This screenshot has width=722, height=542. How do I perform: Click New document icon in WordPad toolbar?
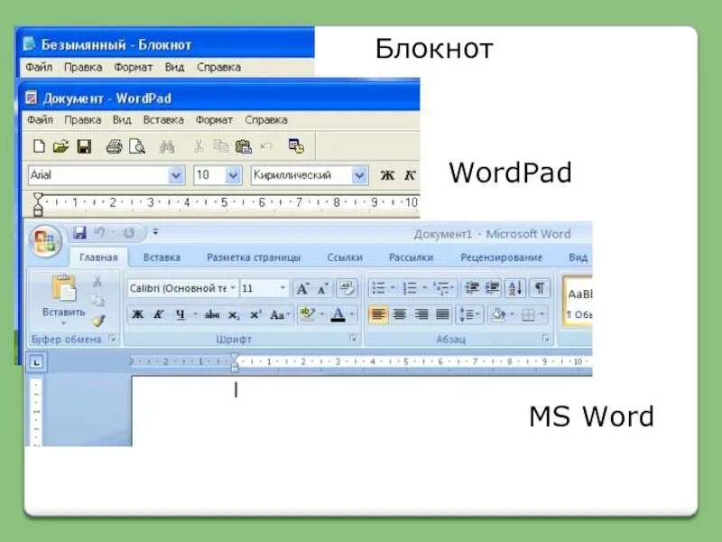tap(39, 146)
